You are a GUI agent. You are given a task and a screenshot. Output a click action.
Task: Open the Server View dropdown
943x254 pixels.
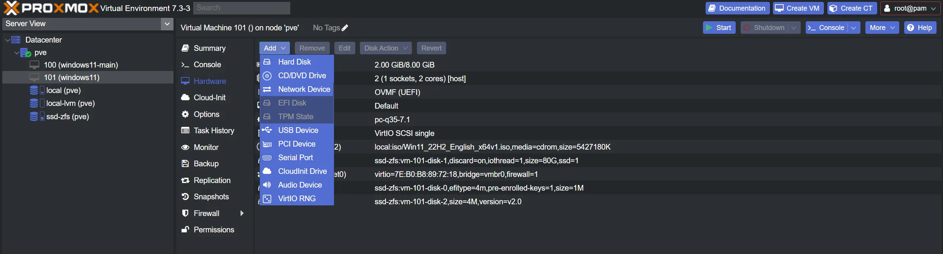click(x=167, y=24)
